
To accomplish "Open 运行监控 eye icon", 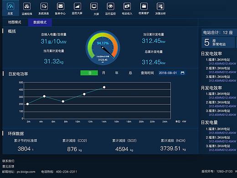I will tap(110, 6).
